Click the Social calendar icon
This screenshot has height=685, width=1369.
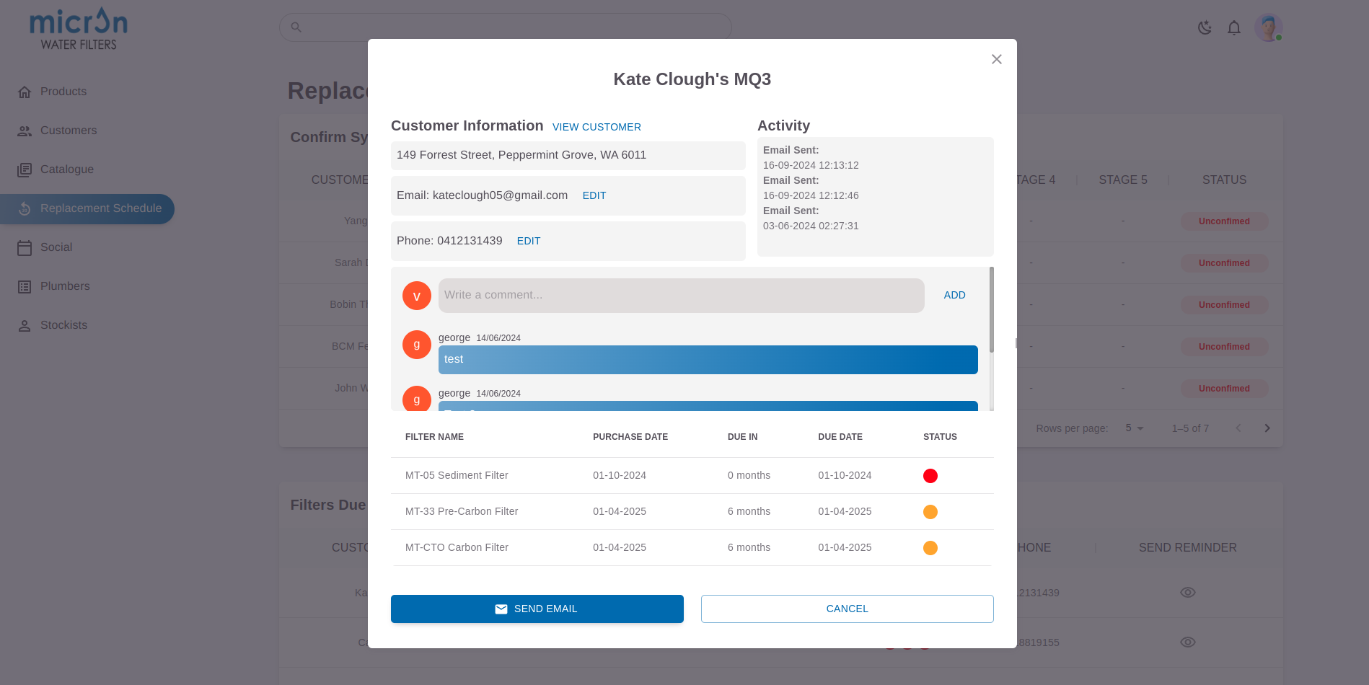tap(25, 248)
